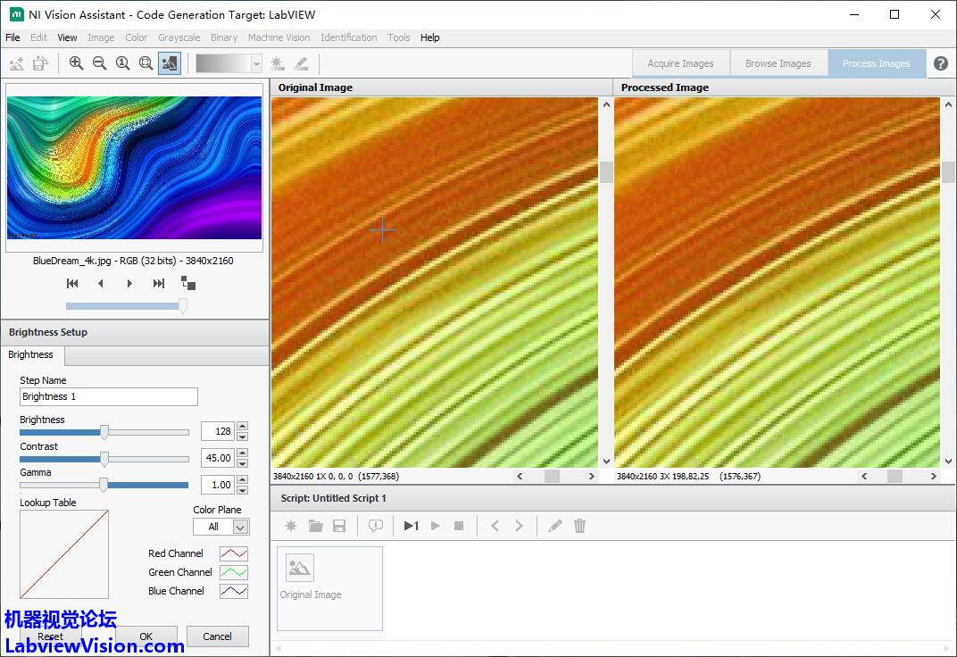Jump to first image in browser

72,283
